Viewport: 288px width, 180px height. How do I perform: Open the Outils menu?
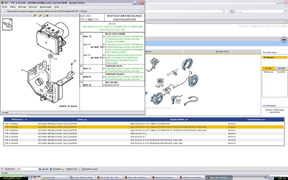click(57, 7)
